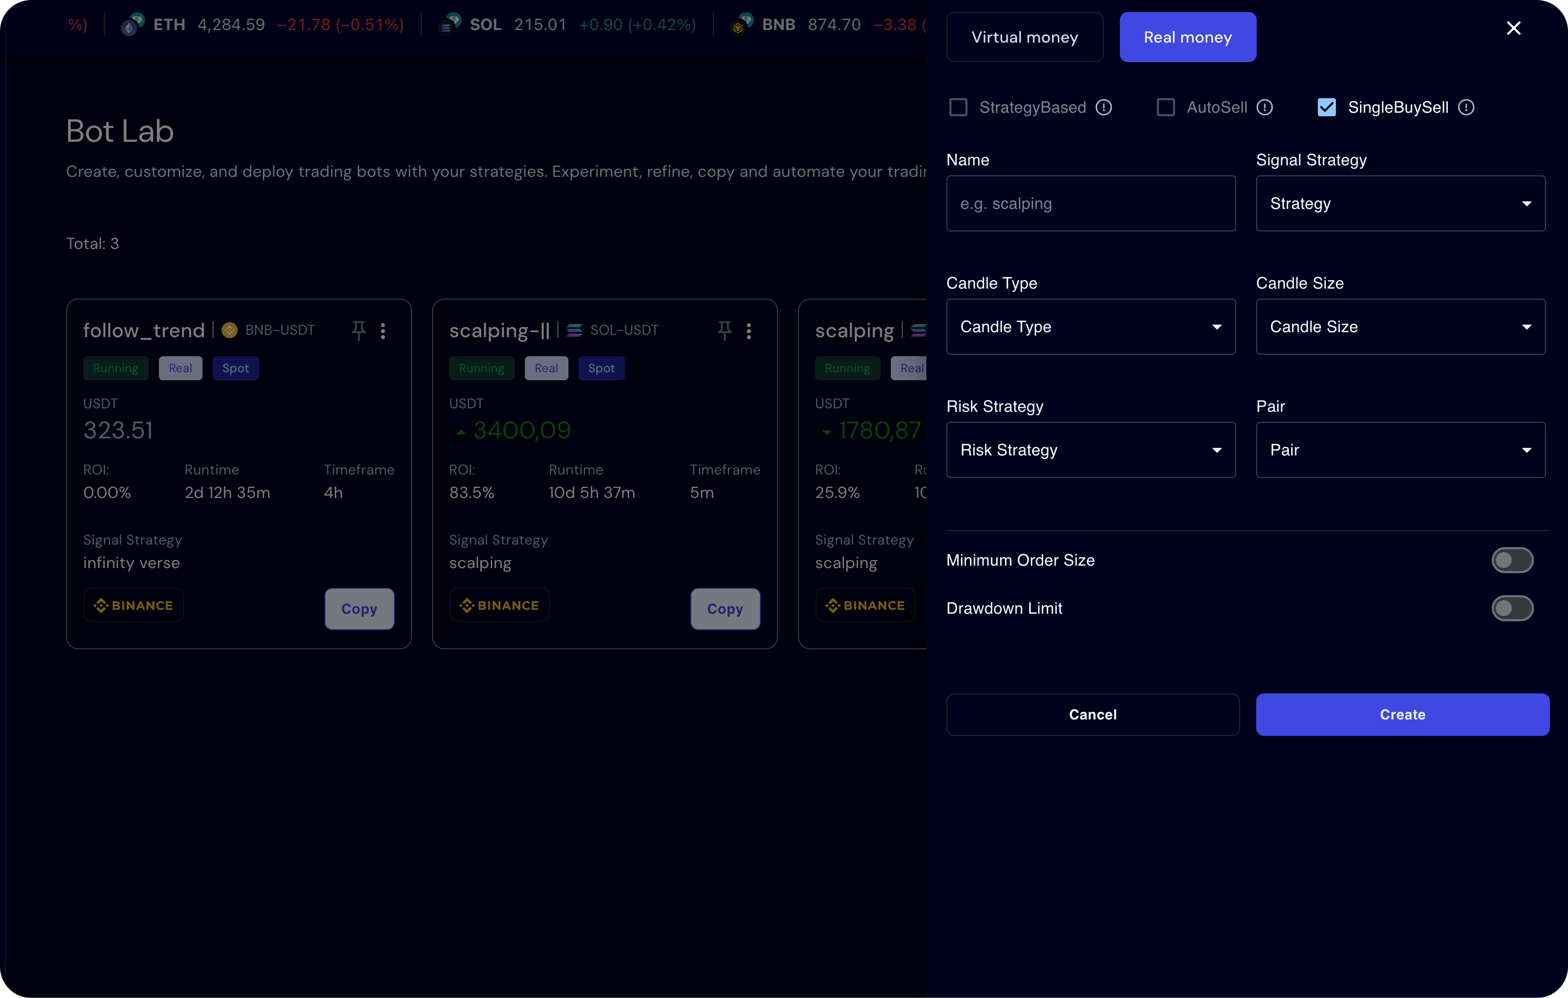Open three-dot menu on follow_trend card
The image size is (1568, 998).
pyautogui.click(x=383, y=331)
